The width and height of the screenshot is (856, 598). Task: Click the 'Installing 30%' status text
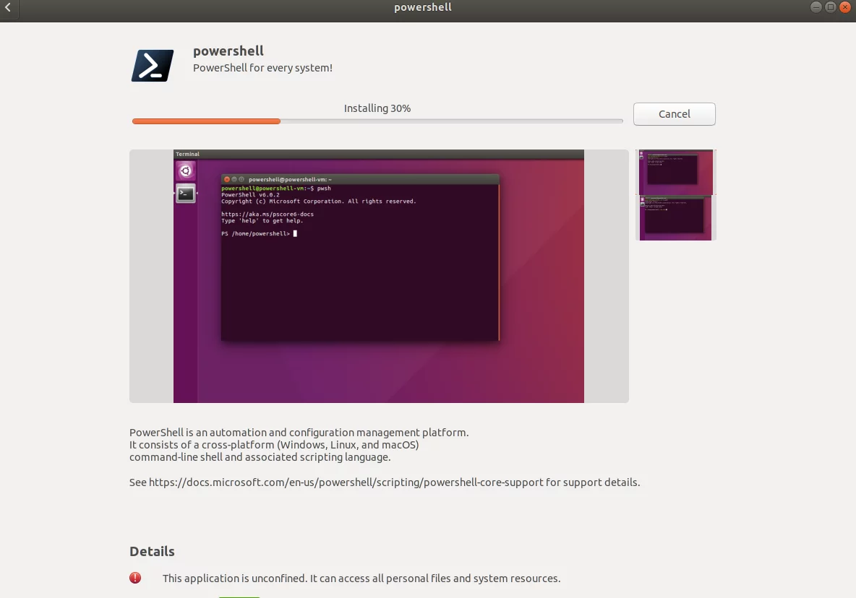(377, 108)
